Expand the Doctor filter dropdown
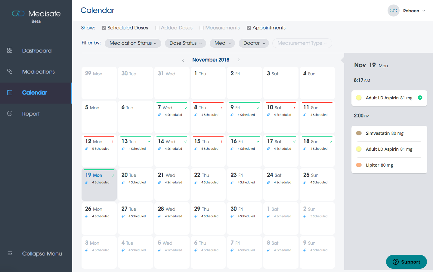433x272 pixels. click(x=254, y=43)
